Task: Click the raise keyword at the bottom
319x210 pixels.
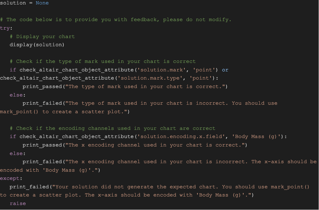Action: click(x=18, y=203)
